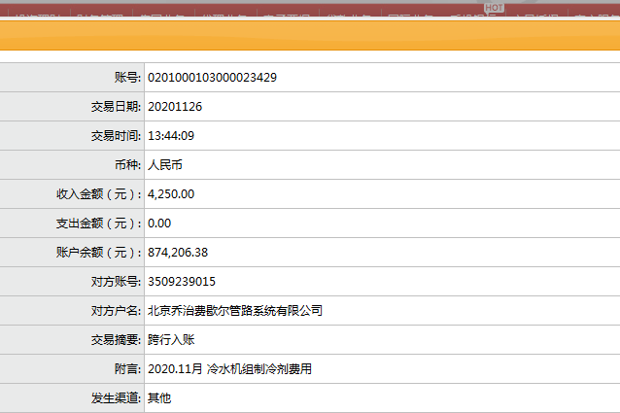Click the 收入金额（元） label

[99, 193]
